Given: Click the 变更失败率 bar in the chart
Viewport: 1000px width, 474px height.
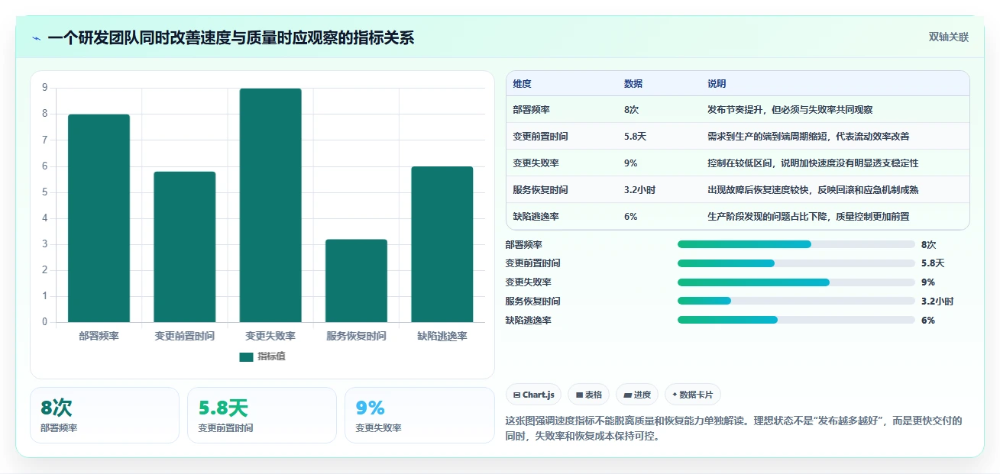Looking at the screenshot, I should (270, 205).
